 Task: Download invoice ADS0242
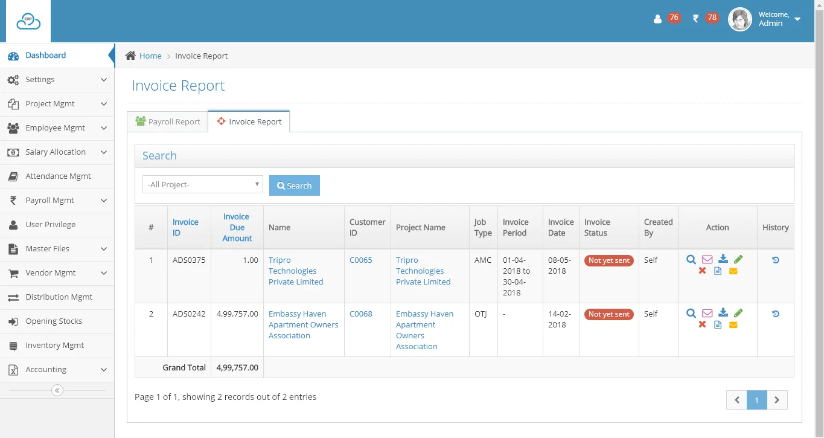coord(723,313)
